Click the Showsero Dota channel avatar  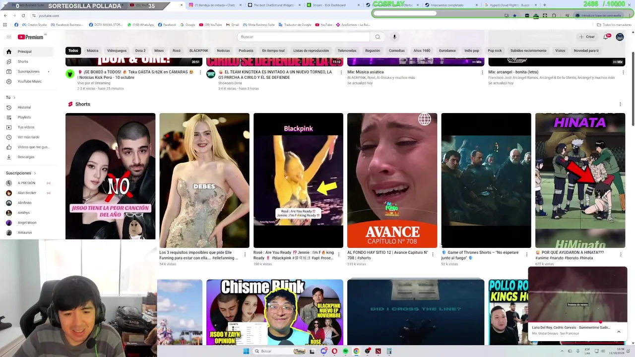(211, 74)
